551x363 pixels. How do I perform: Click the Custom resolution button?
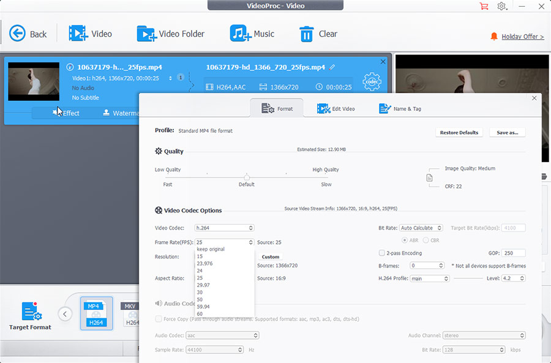point(270,257)
